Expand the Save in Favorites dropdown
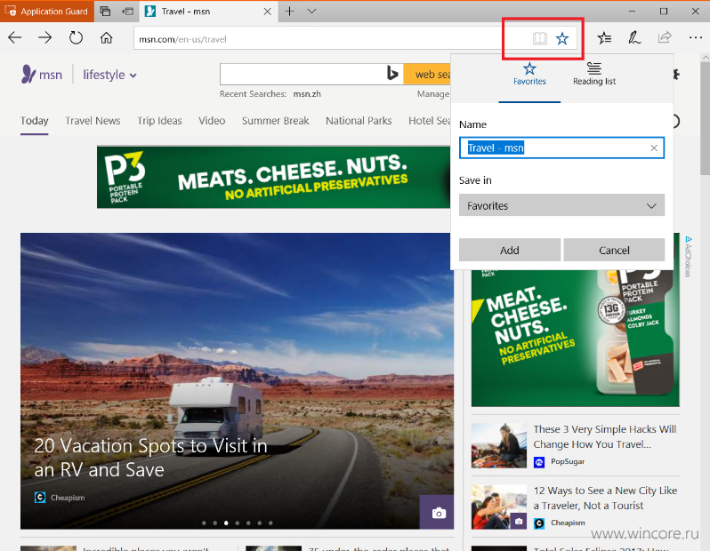The height and width of the screenshot is (551, 710). pyautogui.click(x=561, y=205)
